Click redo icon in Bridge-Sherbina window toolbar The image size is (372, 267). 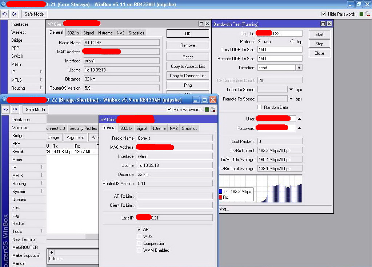point(15,110)
